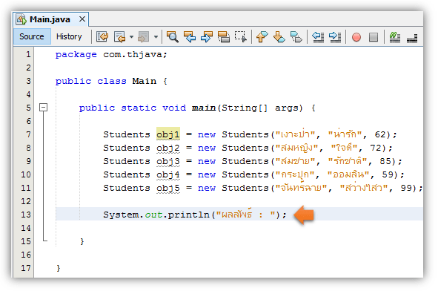Click line number 13 in gutter
The image size is (438, 291).
tap(26, 215)
